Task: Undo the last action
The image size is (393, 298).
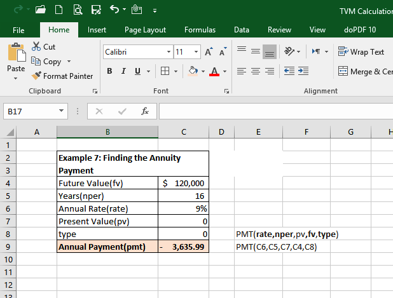Action: coord(114,10)
